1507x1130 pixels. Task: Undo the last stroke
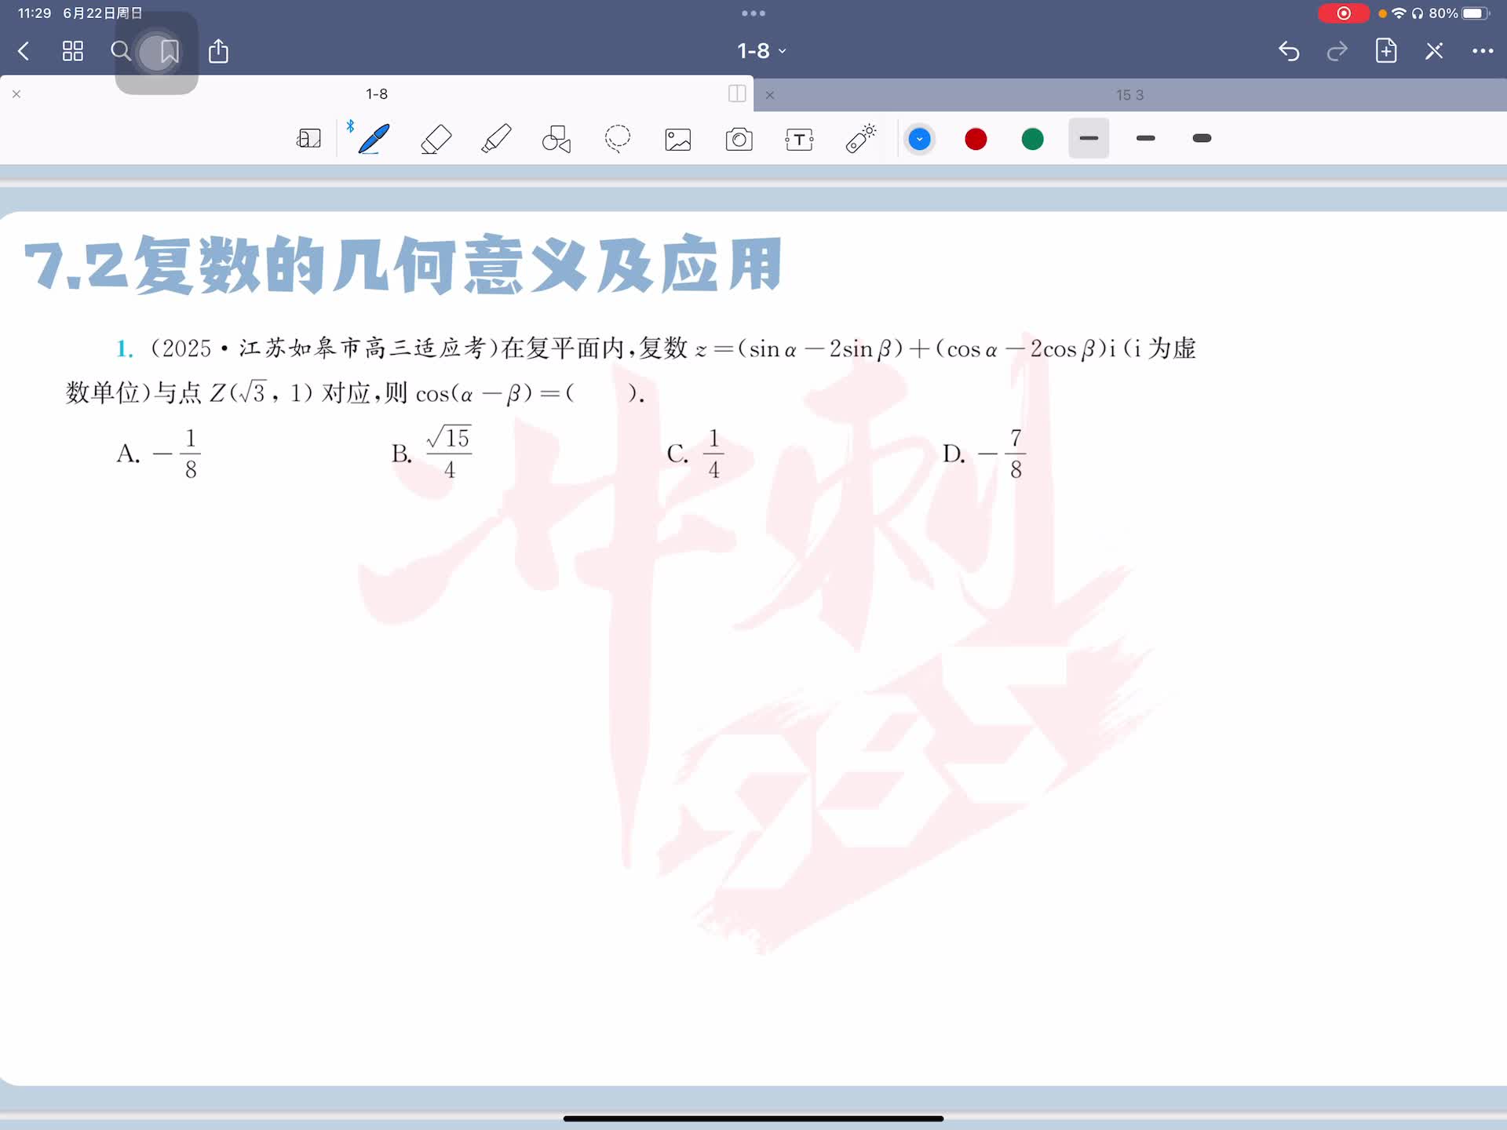point(1288,52)
